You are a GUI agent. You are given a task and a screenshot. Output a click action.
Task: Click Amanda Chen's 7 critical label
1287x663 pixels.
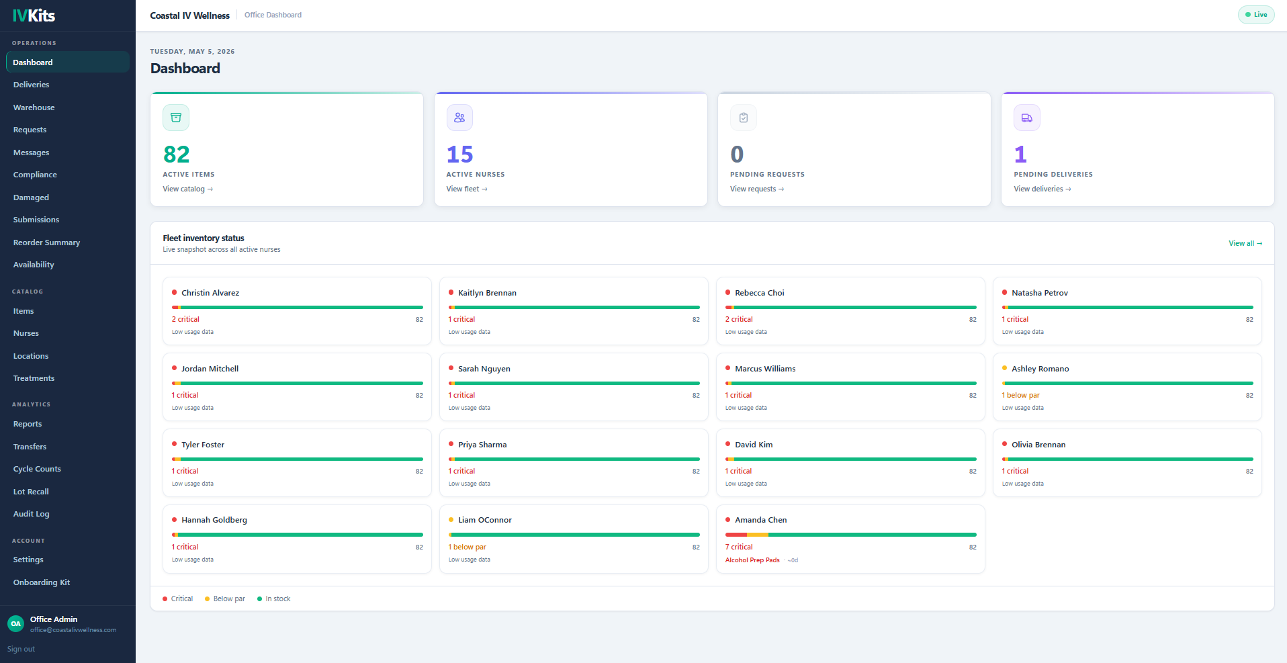tap(739, 547)
